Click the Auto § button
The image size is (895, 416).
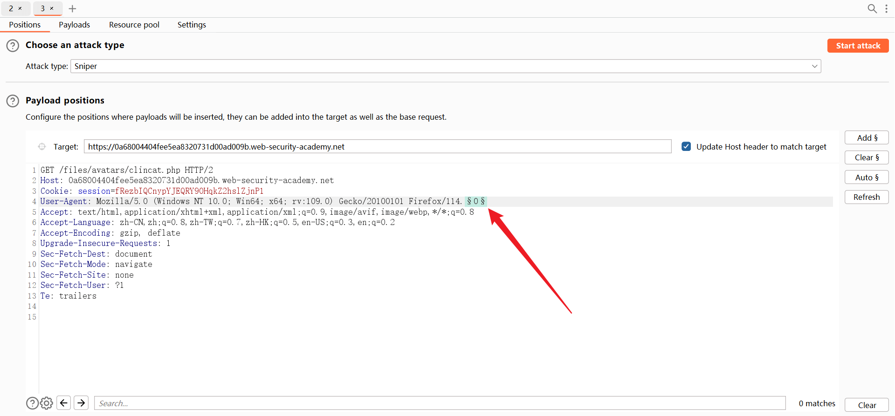867,177
